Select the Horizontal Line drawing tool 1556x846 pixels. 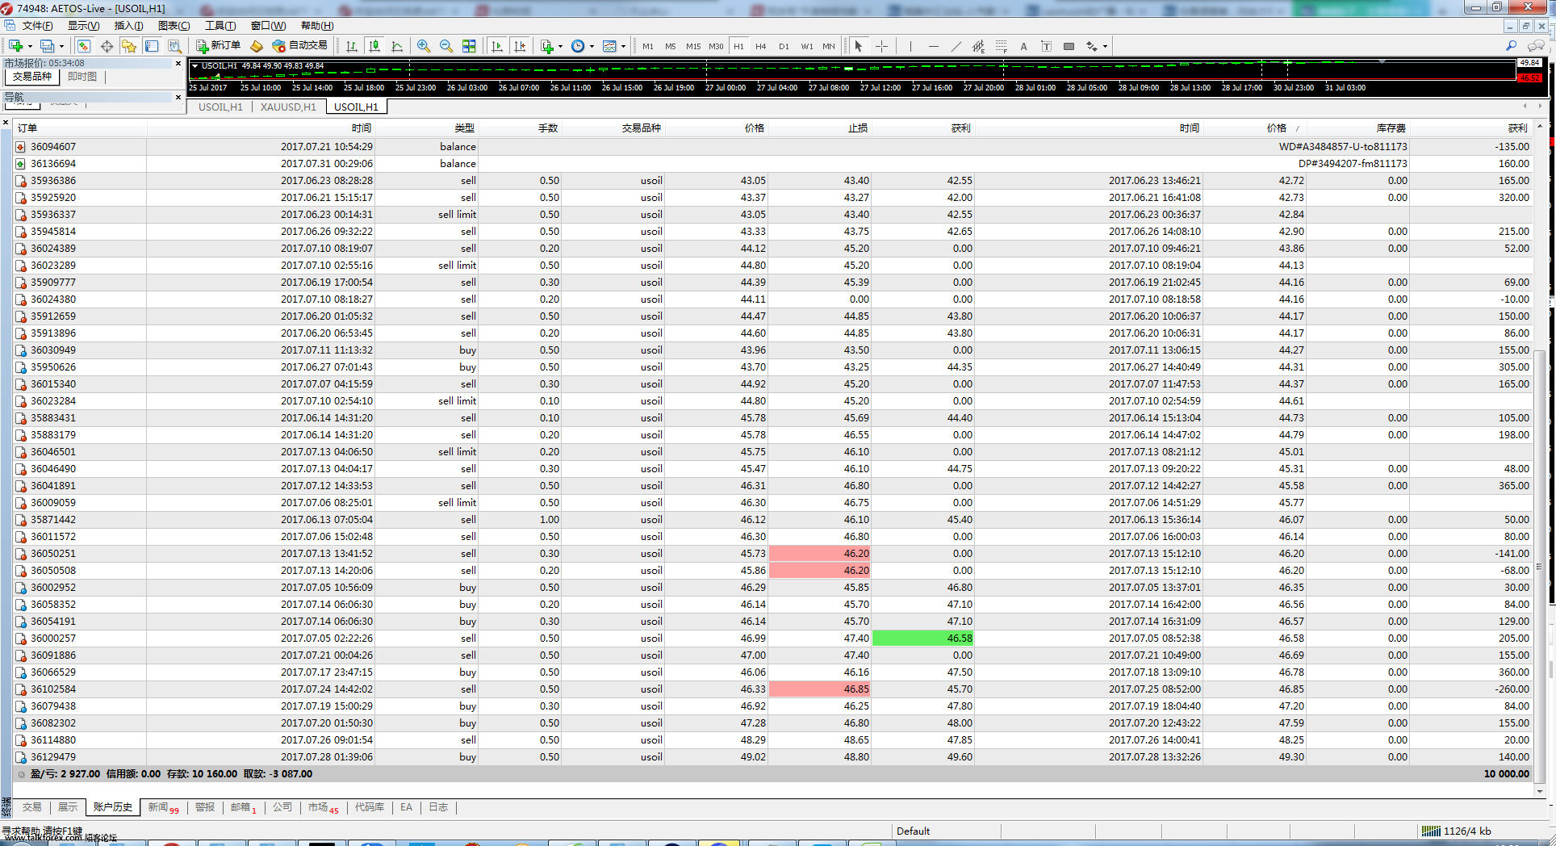pyautogui.click(x=933, y=46)
